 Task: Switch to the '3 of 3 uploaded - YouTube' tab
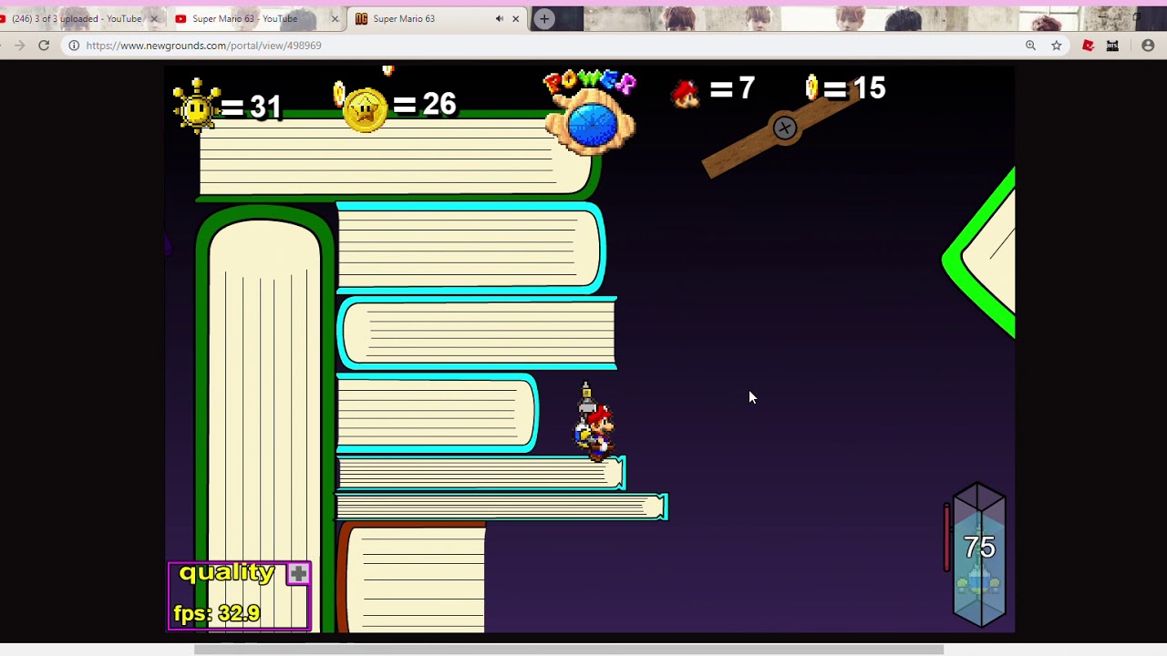(77, 18)
